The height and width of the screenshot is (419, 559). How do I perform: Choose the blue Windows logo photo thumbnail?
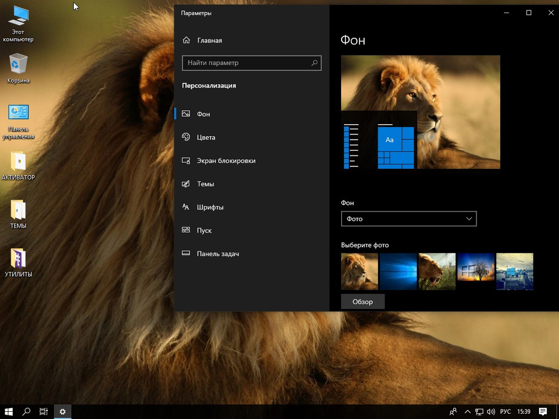[x=398, y=271]
